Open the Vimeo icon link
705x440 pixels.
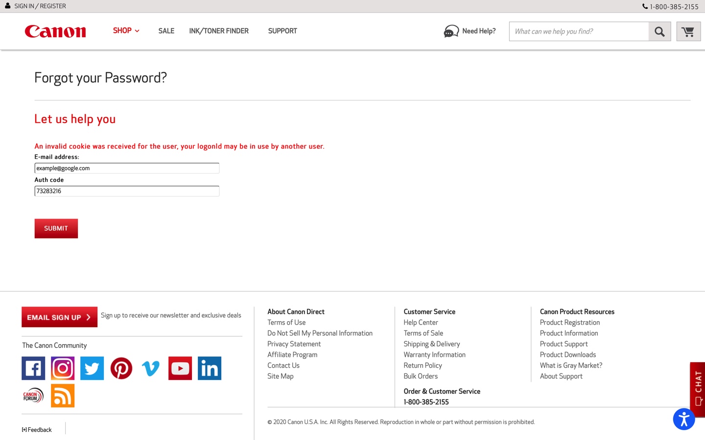coord(151,368)
